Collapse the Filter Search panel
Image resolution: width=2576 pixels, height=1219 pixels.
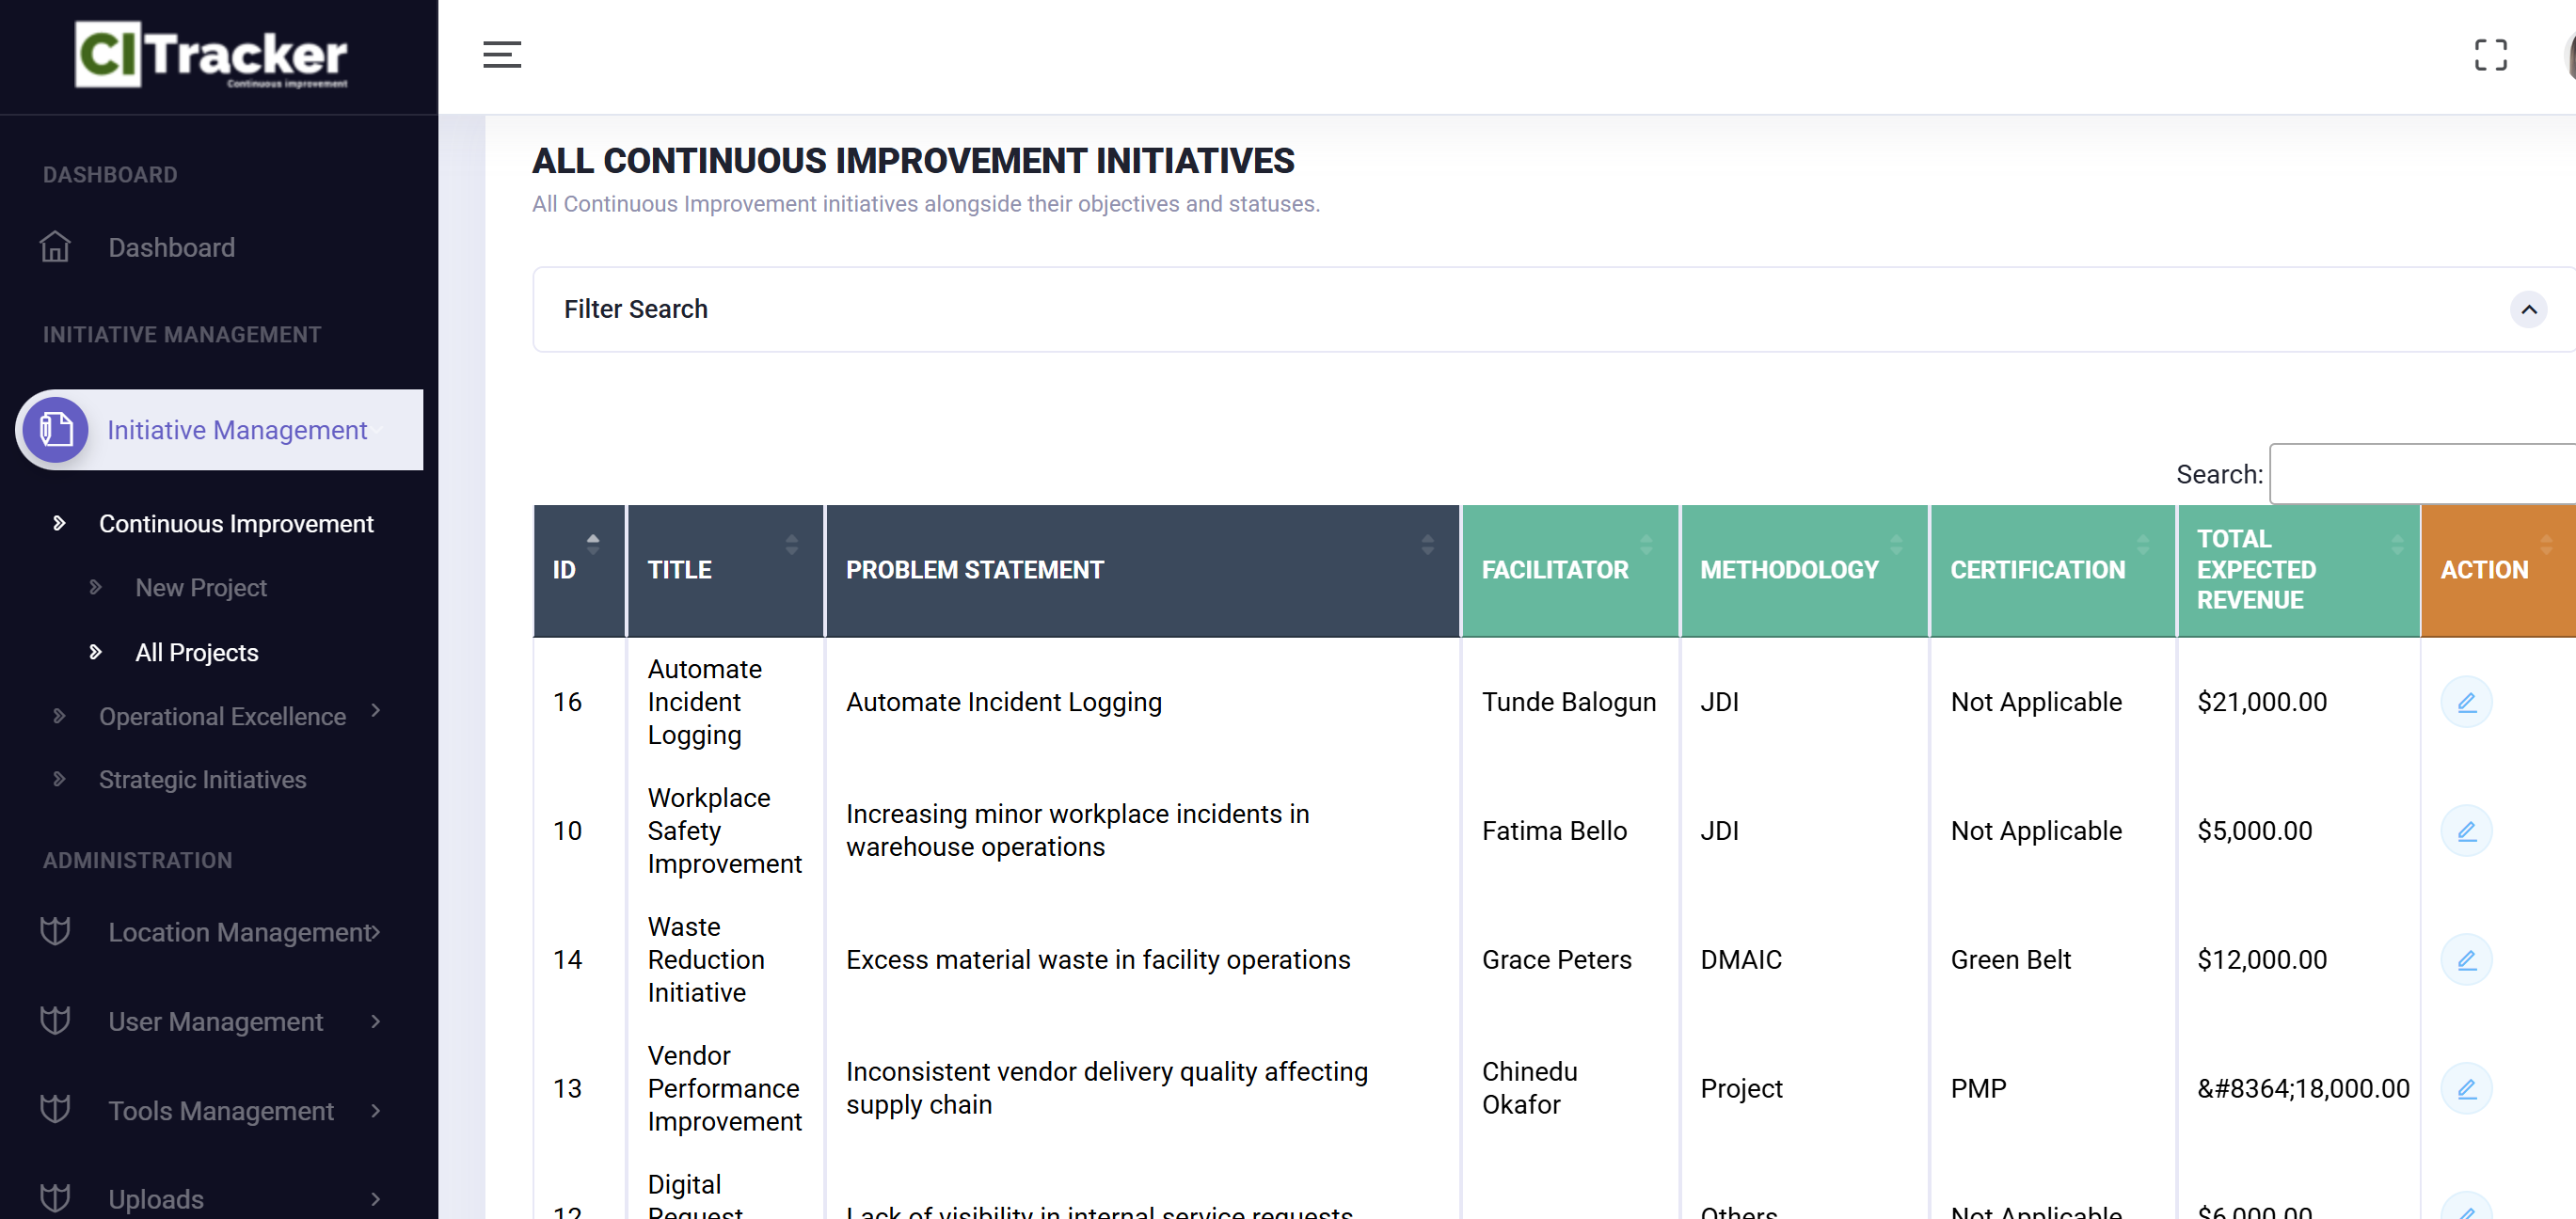click(x=2527, y=310)
